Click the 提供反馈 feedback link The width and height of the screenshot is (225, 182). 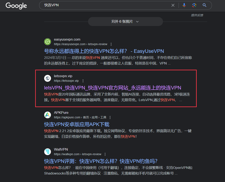197,15
